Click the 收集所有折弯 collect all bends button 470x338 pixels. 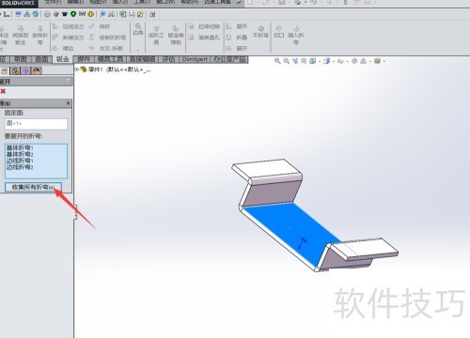tap(33, 187)
